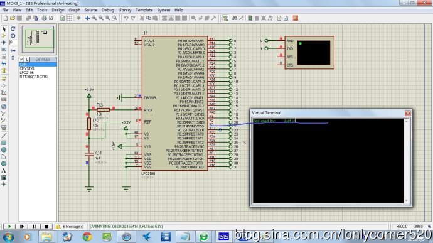Select the text script tool (A)
This screenshot has width=433, height=243.
pyautogui.click(x=4, y=171)
